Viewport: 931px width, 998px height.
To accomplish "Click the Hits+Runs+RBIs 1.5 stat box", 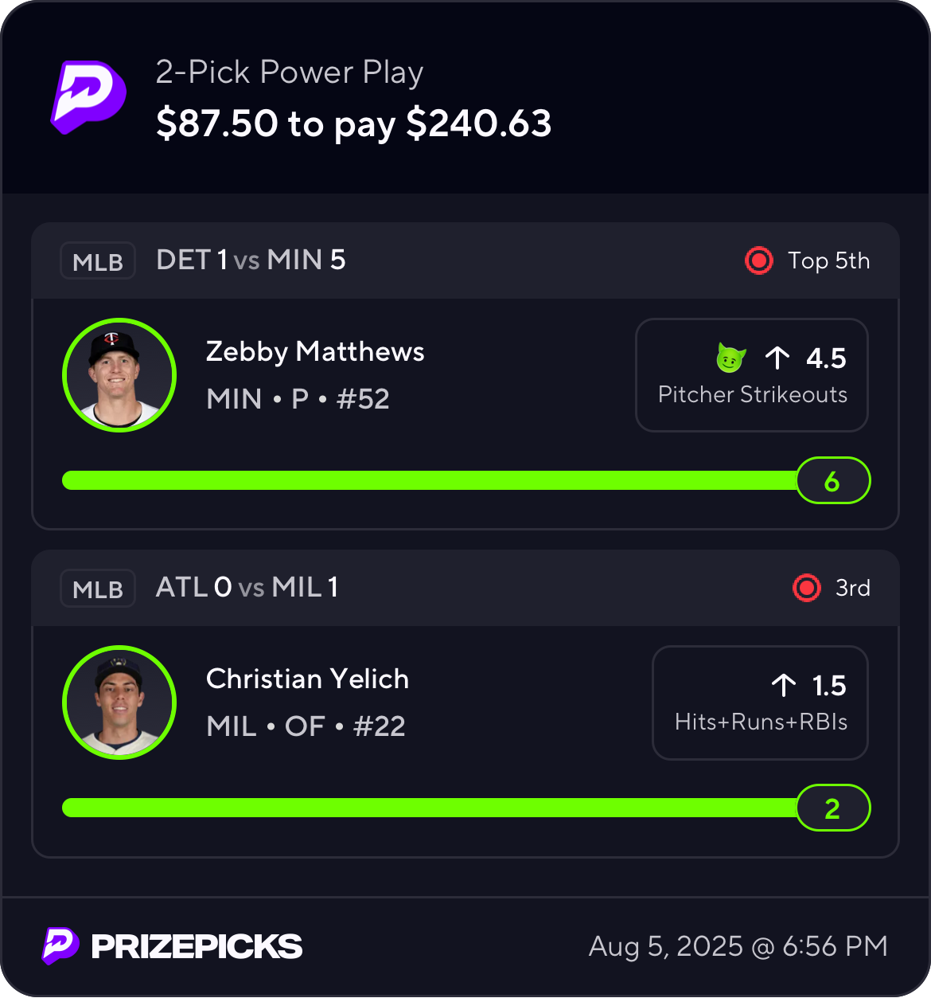I will tap(760, 703).
